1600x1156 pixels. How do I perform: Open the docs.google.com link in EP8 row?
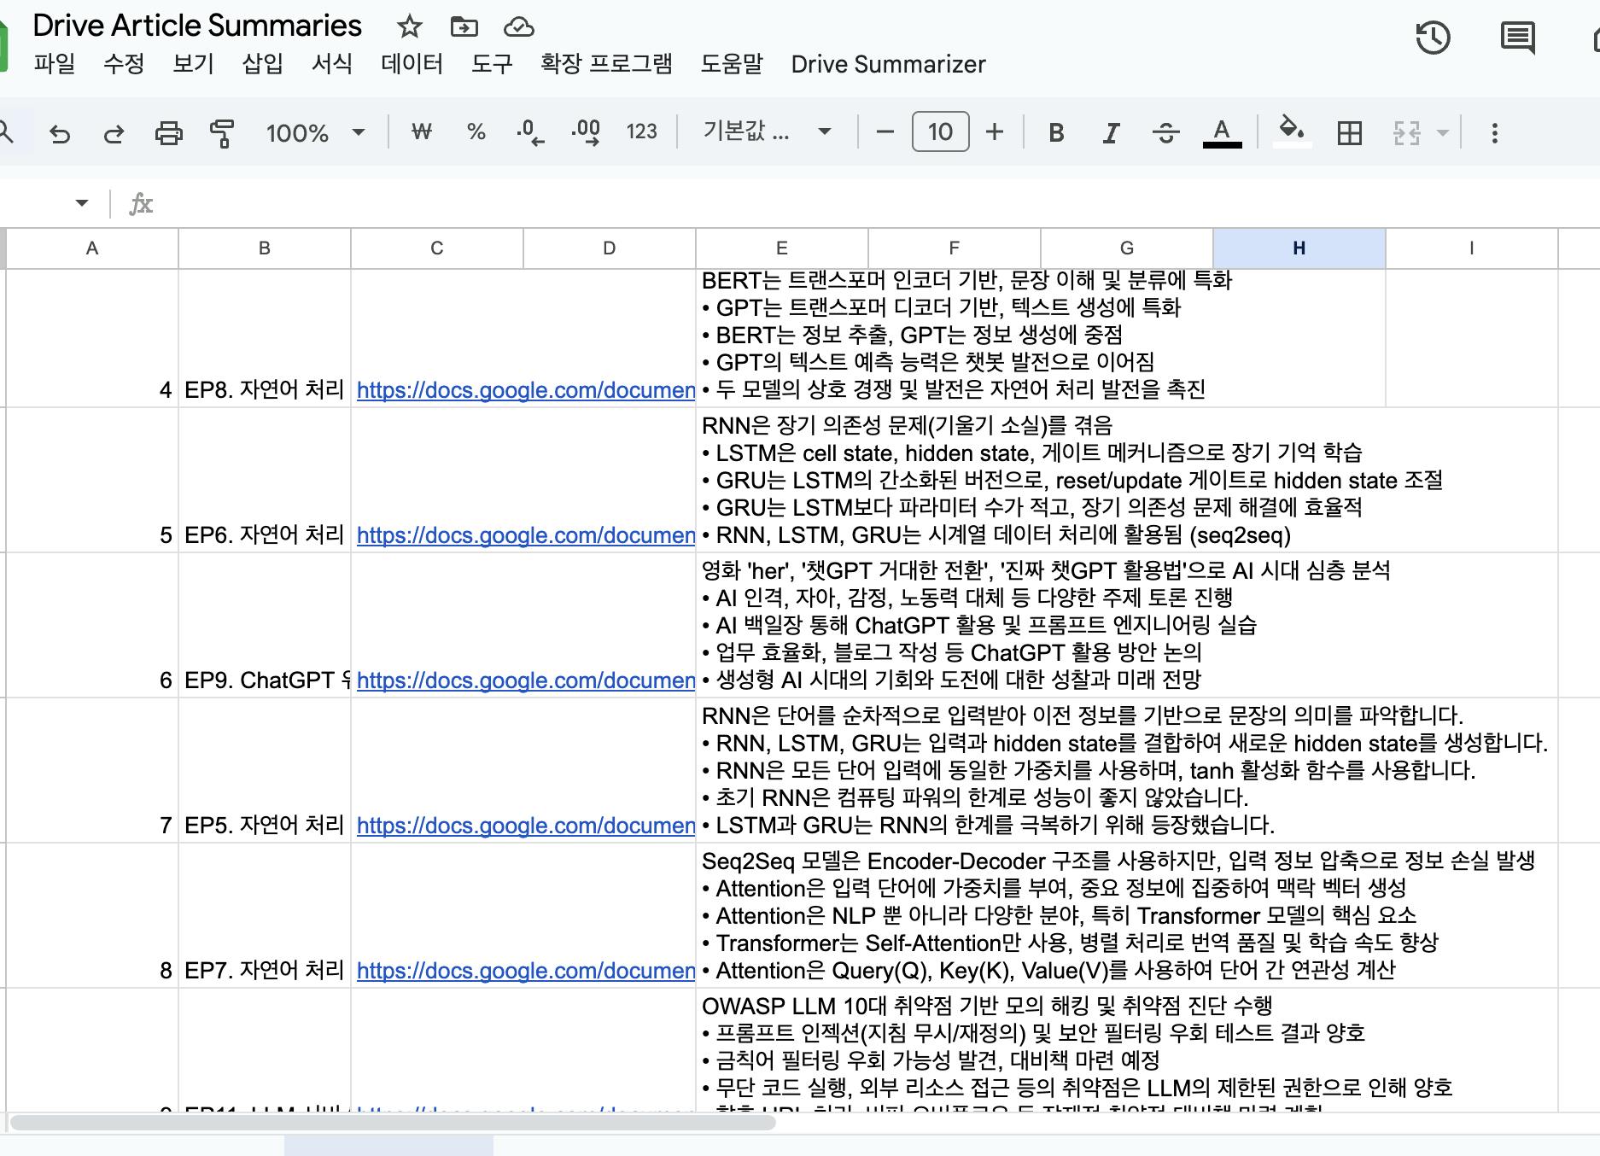coord(526,390)
